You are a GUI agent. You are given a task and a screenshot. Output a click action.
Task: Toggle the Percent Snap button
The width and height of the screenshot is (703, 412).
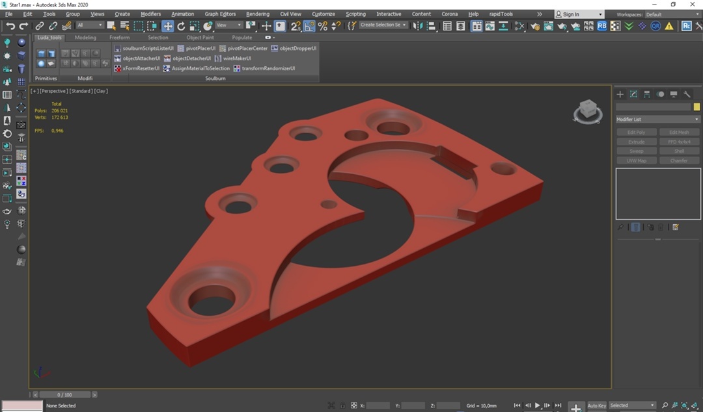322,26
